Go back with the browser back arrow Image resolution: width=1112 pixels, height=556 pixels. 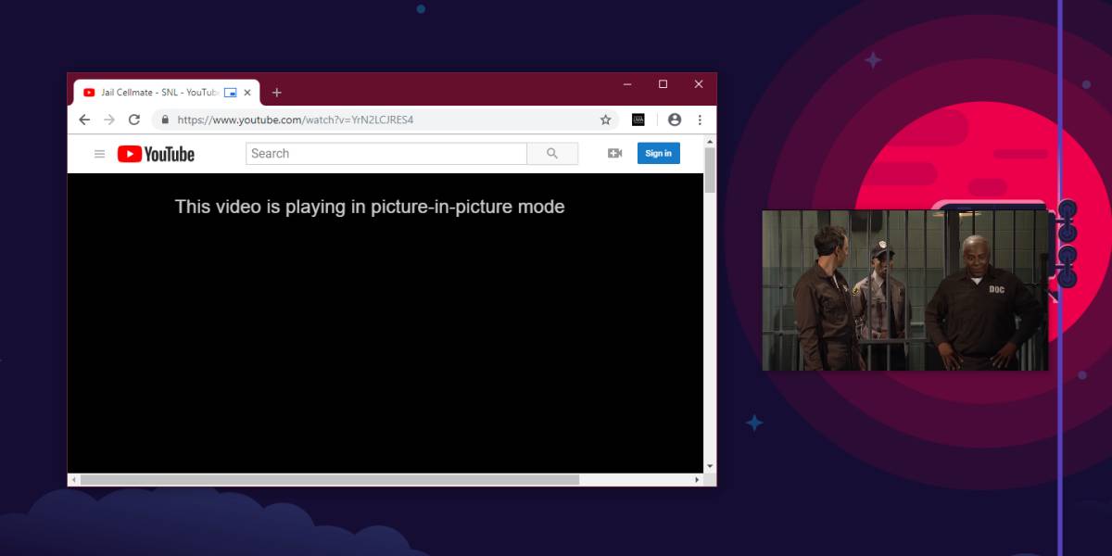[84, 120]
